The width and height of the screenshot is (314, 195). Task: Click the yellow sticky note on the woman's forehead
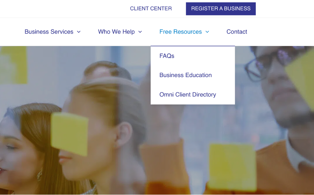[69, 134]
